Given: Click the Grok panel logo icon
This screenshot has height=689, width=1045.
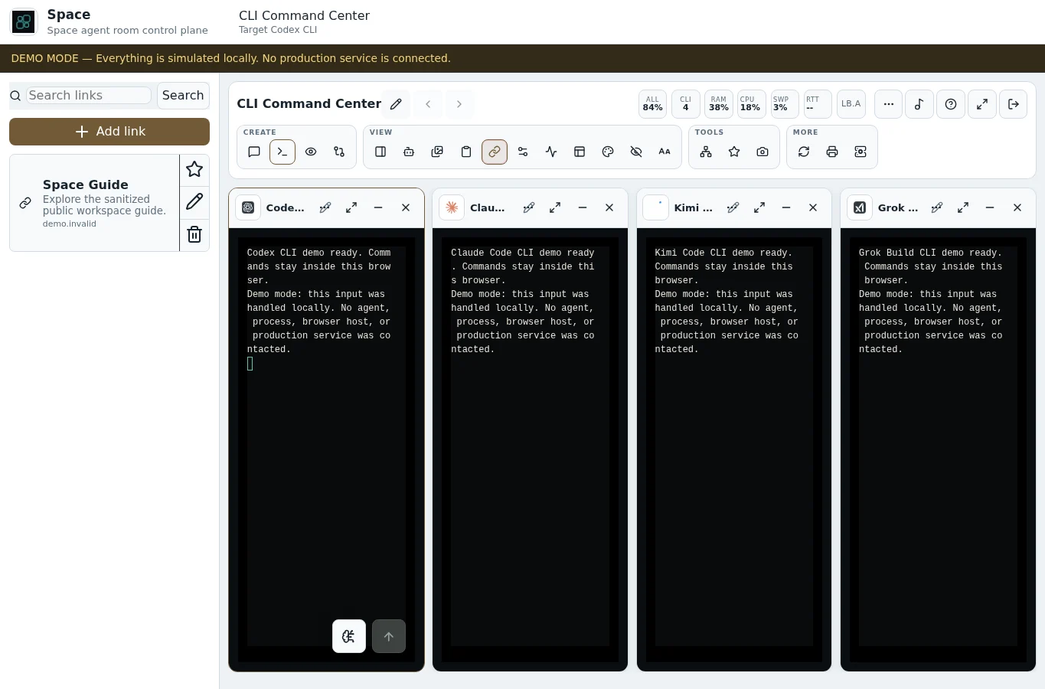Looking at the screenshot, I should (x=860, y=207).
